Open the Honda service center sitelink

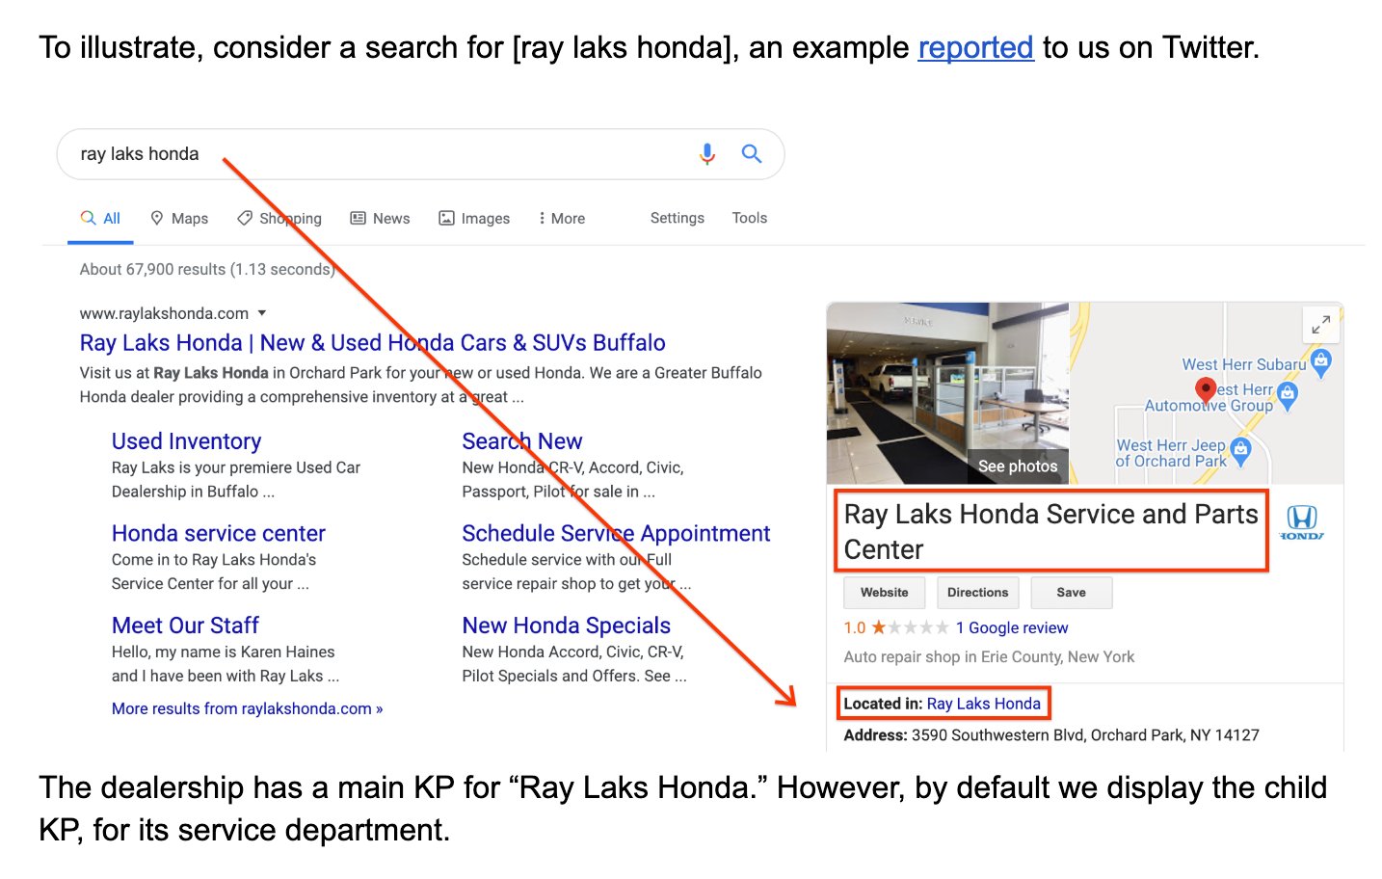[219, 534]
